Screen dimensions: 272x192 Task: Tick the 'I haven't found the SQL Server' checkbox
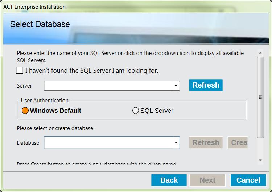point(20,70)
